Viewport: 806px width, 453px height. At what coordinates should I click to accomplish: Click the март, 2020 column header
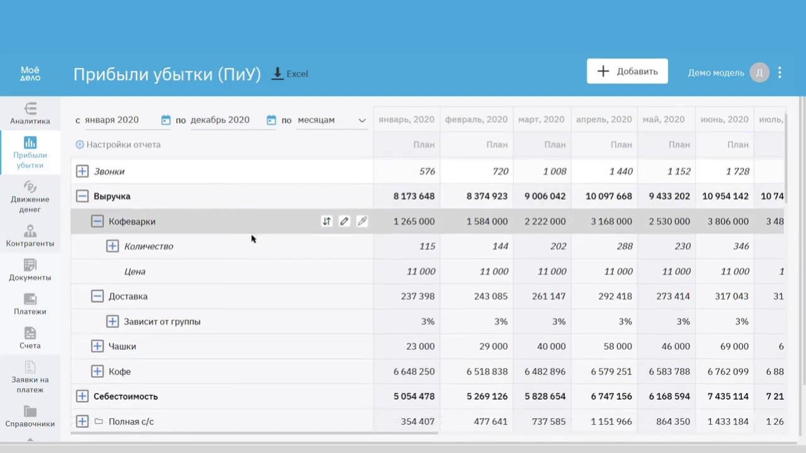pyautogui.click(x=541, y=120)
